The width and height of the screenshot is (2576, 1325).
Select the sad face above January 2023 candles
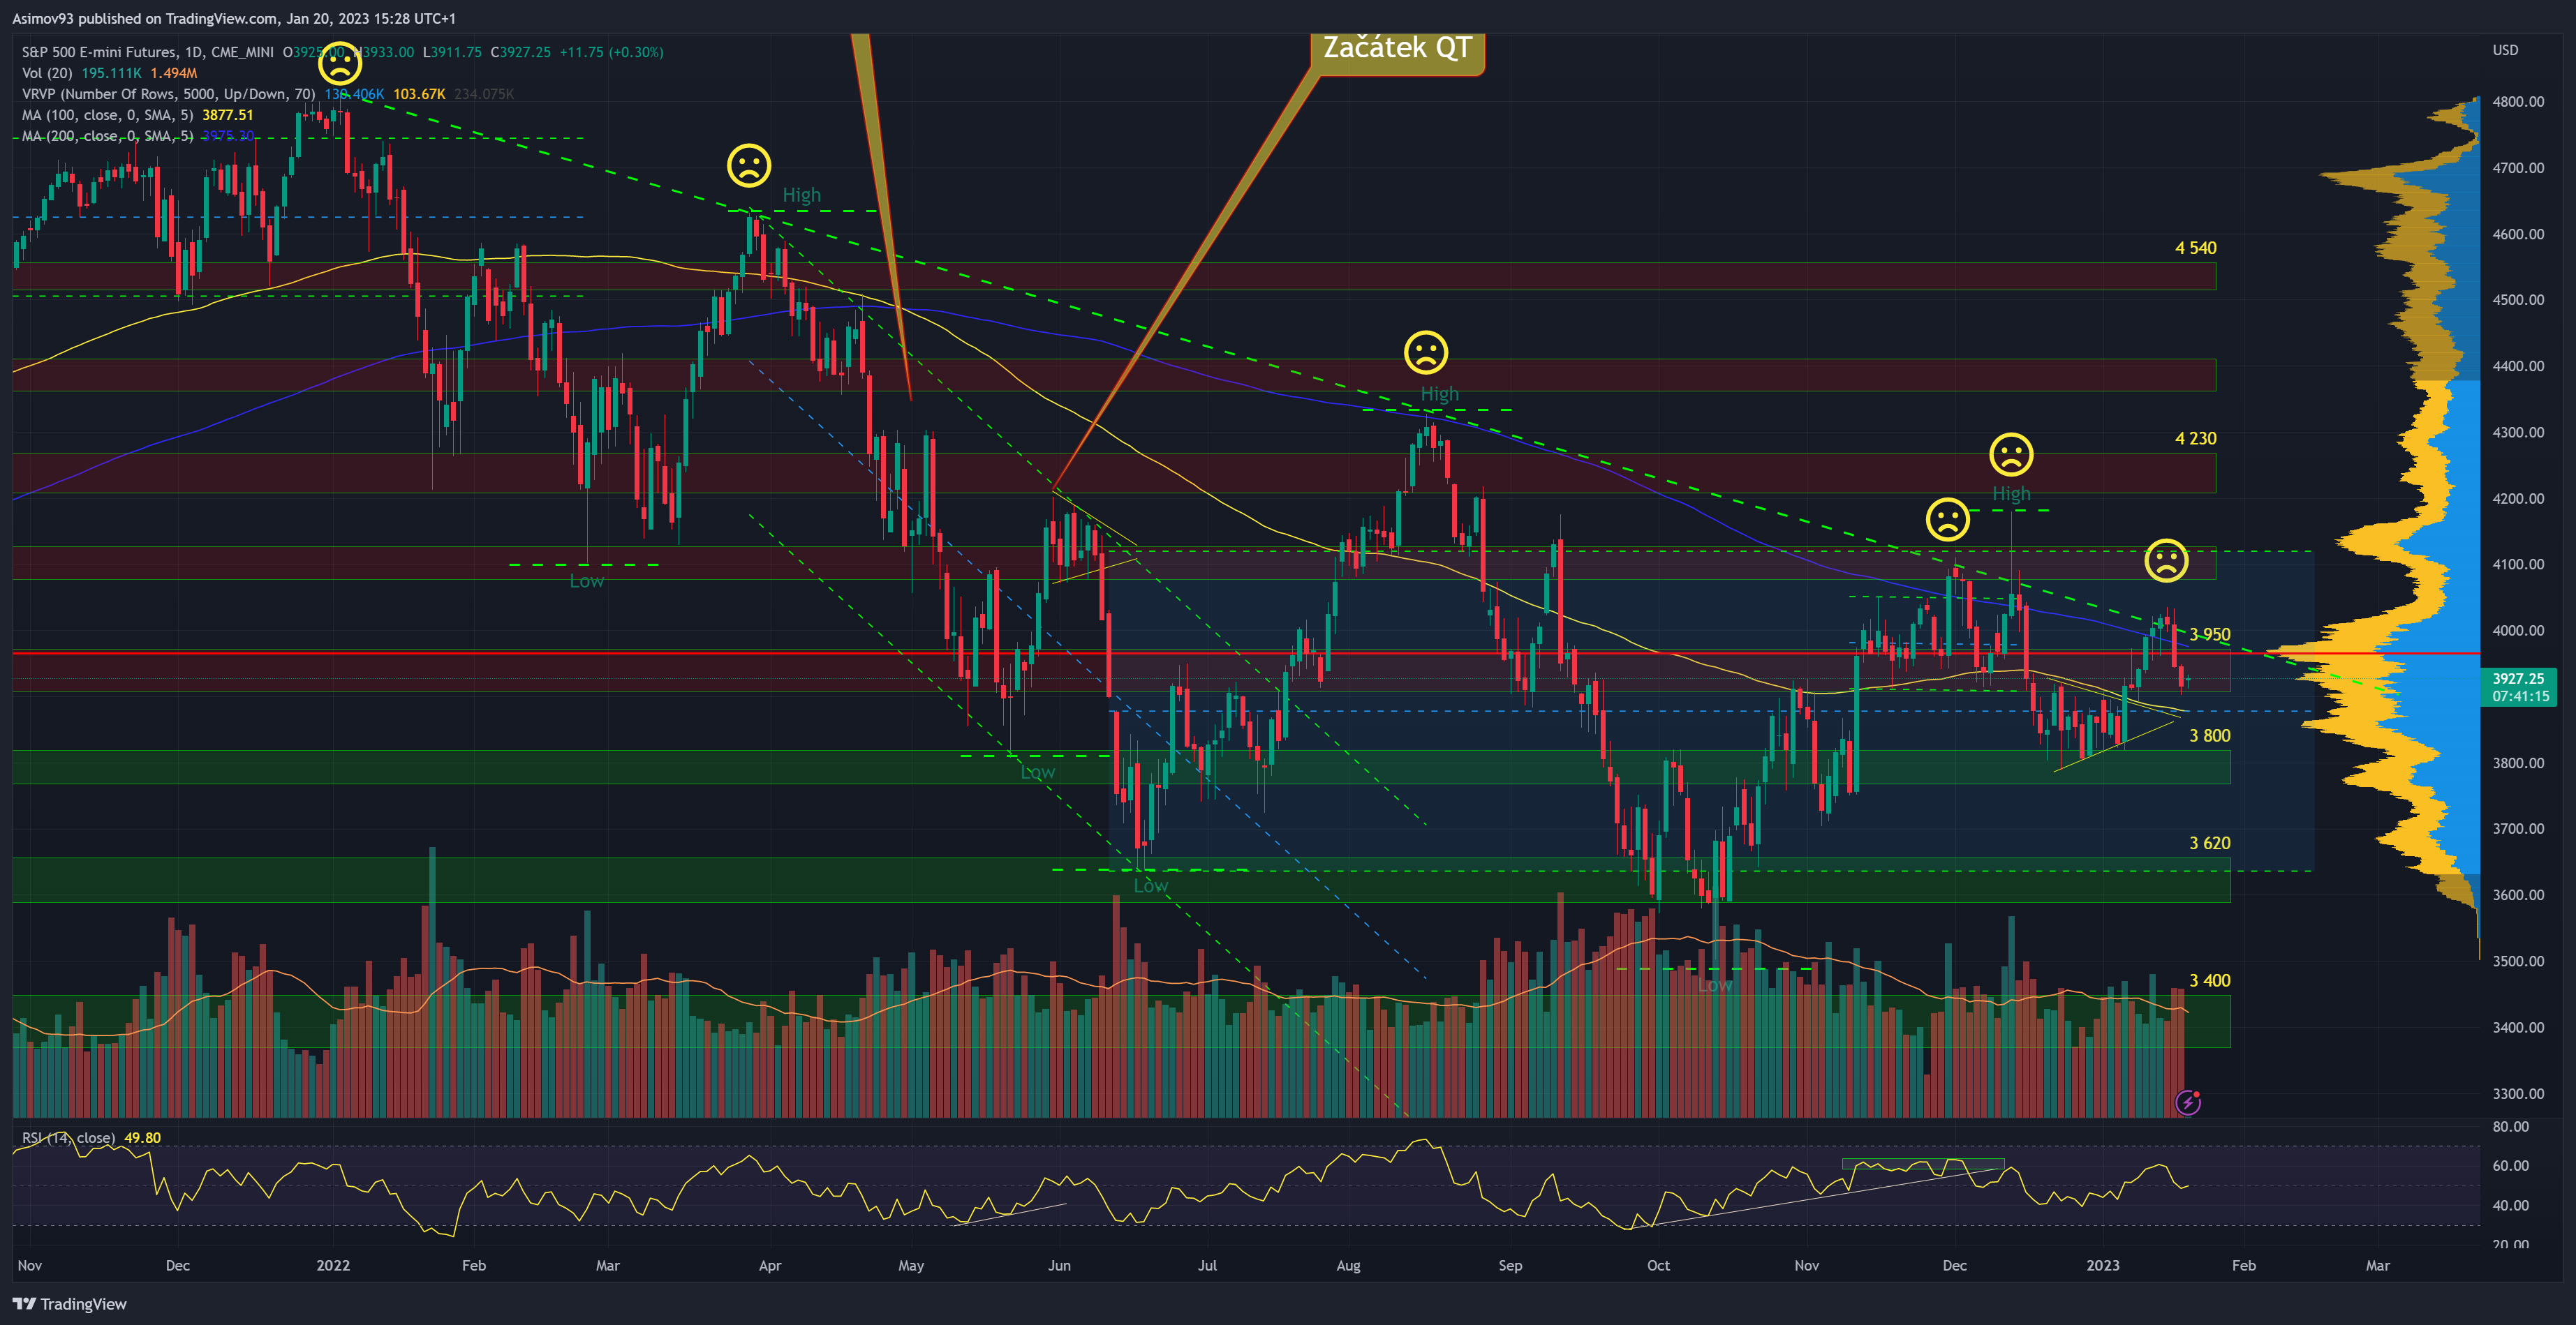pos(2166,560)
